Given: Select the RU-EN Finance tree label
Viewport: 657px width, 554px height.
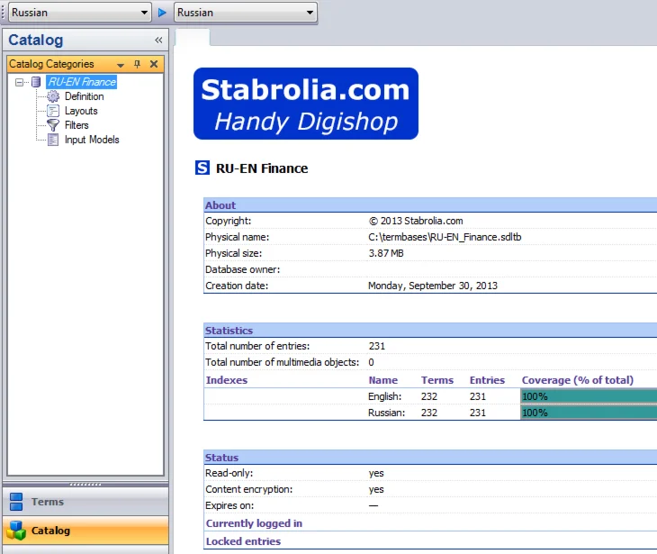Looking at the screenshot, I should (x=82, y=82).
